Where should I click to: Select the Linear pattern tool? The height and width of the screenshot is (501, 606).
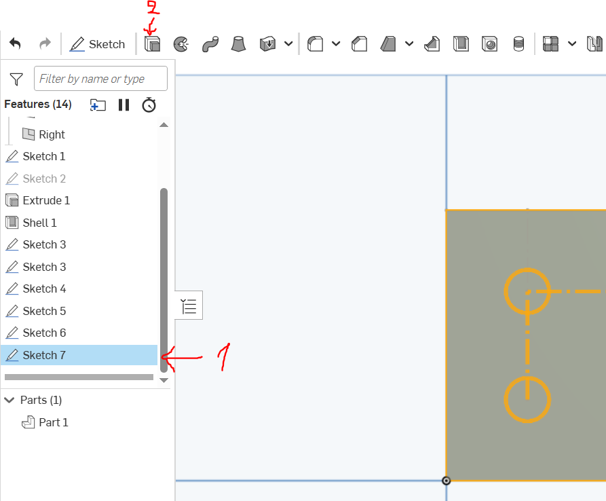point(550,44)
